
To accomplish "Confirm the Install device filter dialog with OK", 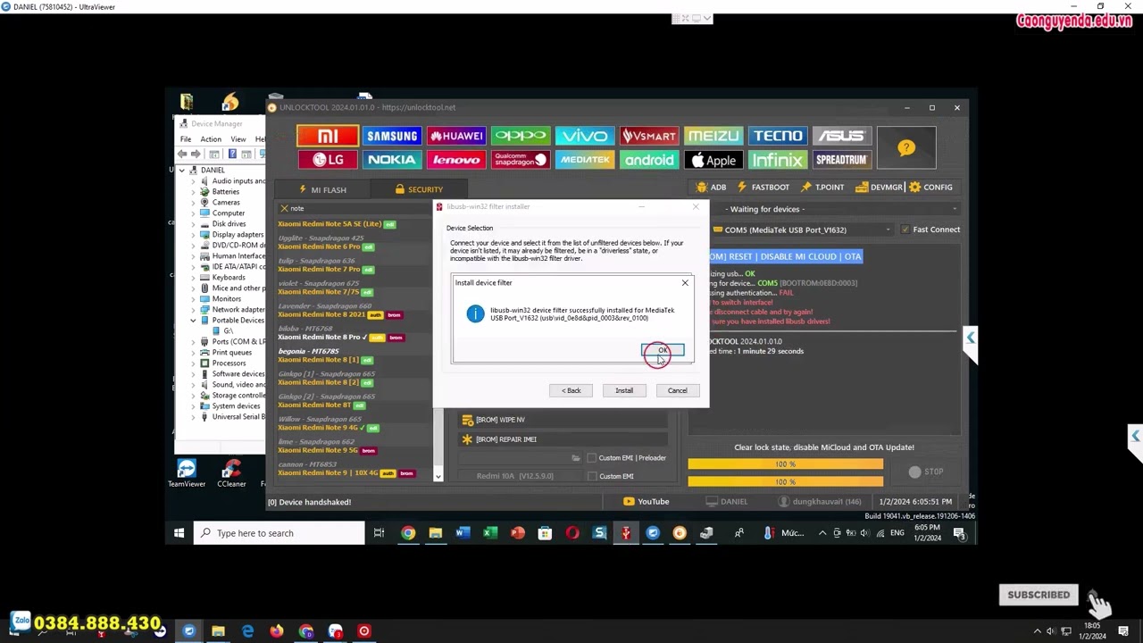I will 663,350.
